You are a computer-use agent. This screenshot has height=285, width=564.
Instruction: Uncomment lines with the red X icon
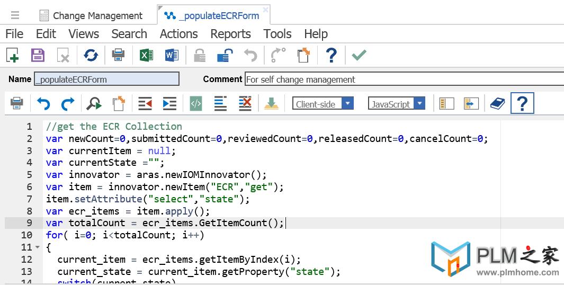pos(245,104)
